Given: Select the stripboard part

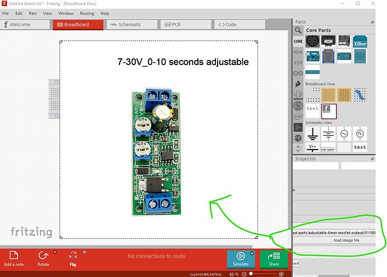Looking at the screenshot, I should pyautogui.click(x=344, y=95).
